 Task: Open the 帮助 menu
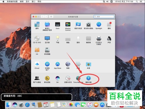(x=39, y=1)
